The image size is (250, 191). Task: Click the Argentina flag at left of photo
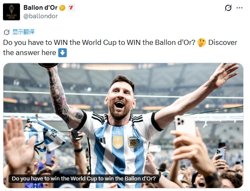pos(45,134)
